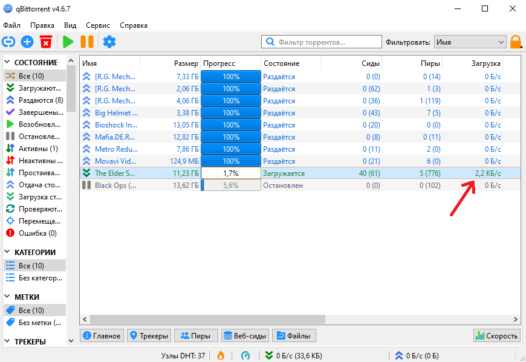Open the Сервис menu
This screenshot has height=362, width=526.
tap(97, 25)
